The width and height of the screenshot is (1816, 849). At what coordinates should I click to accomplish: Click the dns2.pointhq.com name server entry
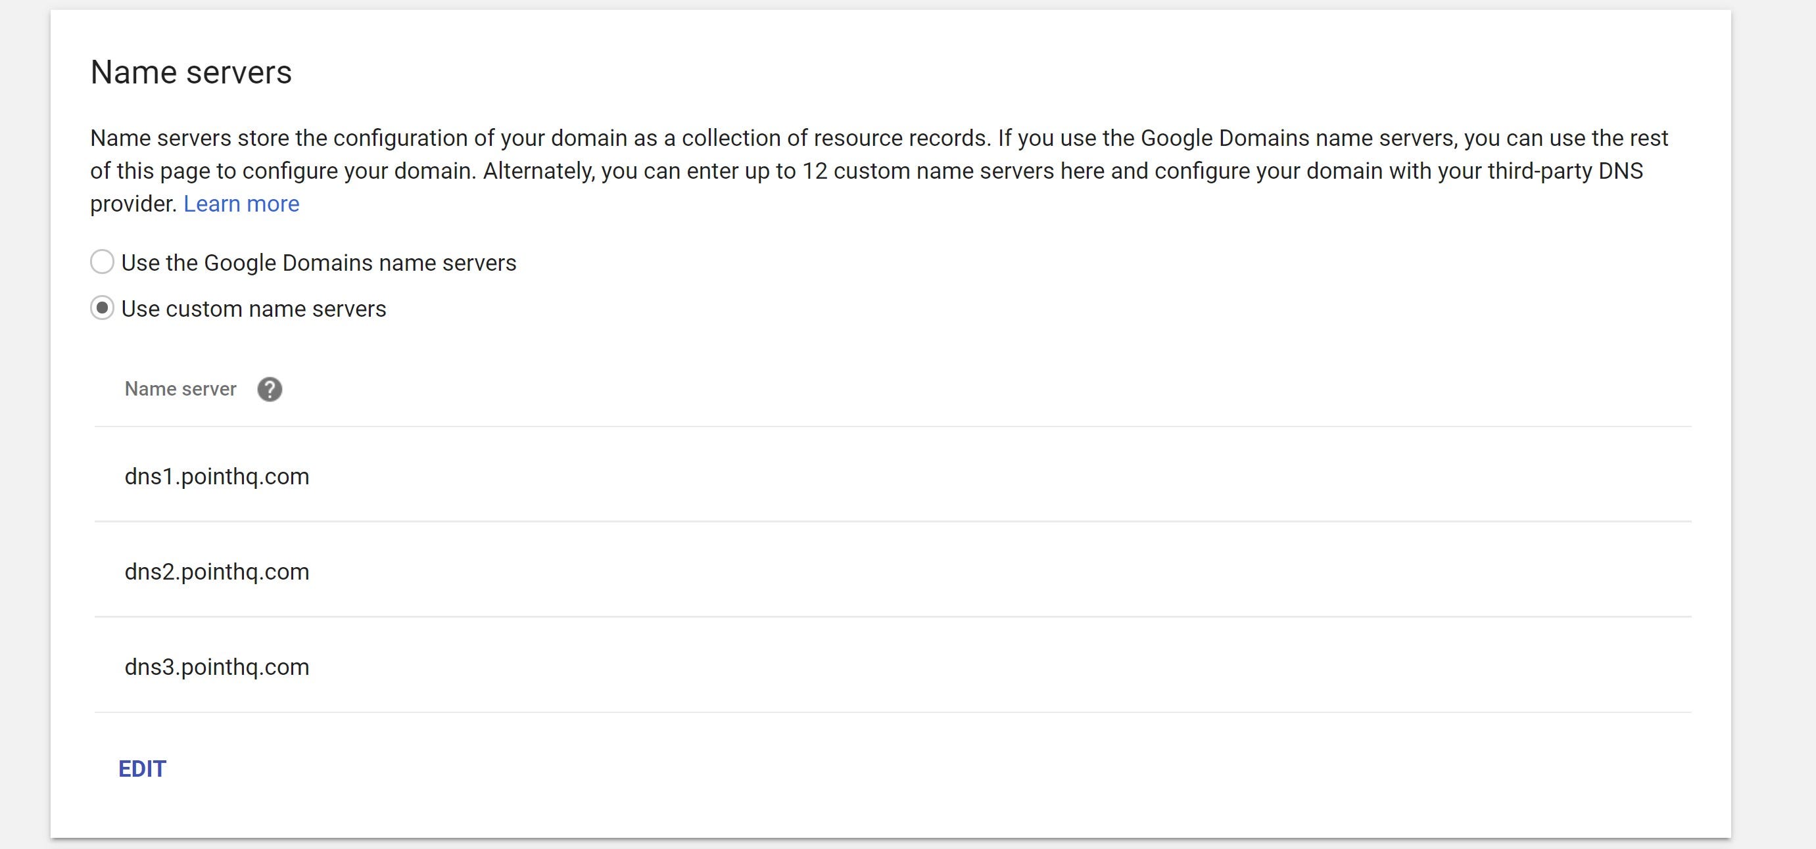click(217, 572)
